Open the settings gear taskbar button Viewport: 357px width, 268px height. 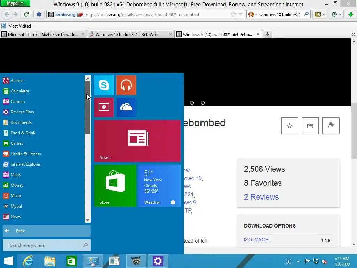pos(158,261)
